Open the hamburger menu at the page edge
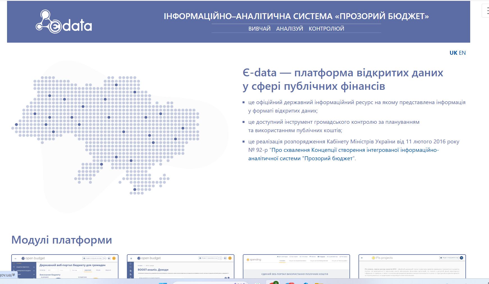The image size is (489, 284). [x=486, y=11]
